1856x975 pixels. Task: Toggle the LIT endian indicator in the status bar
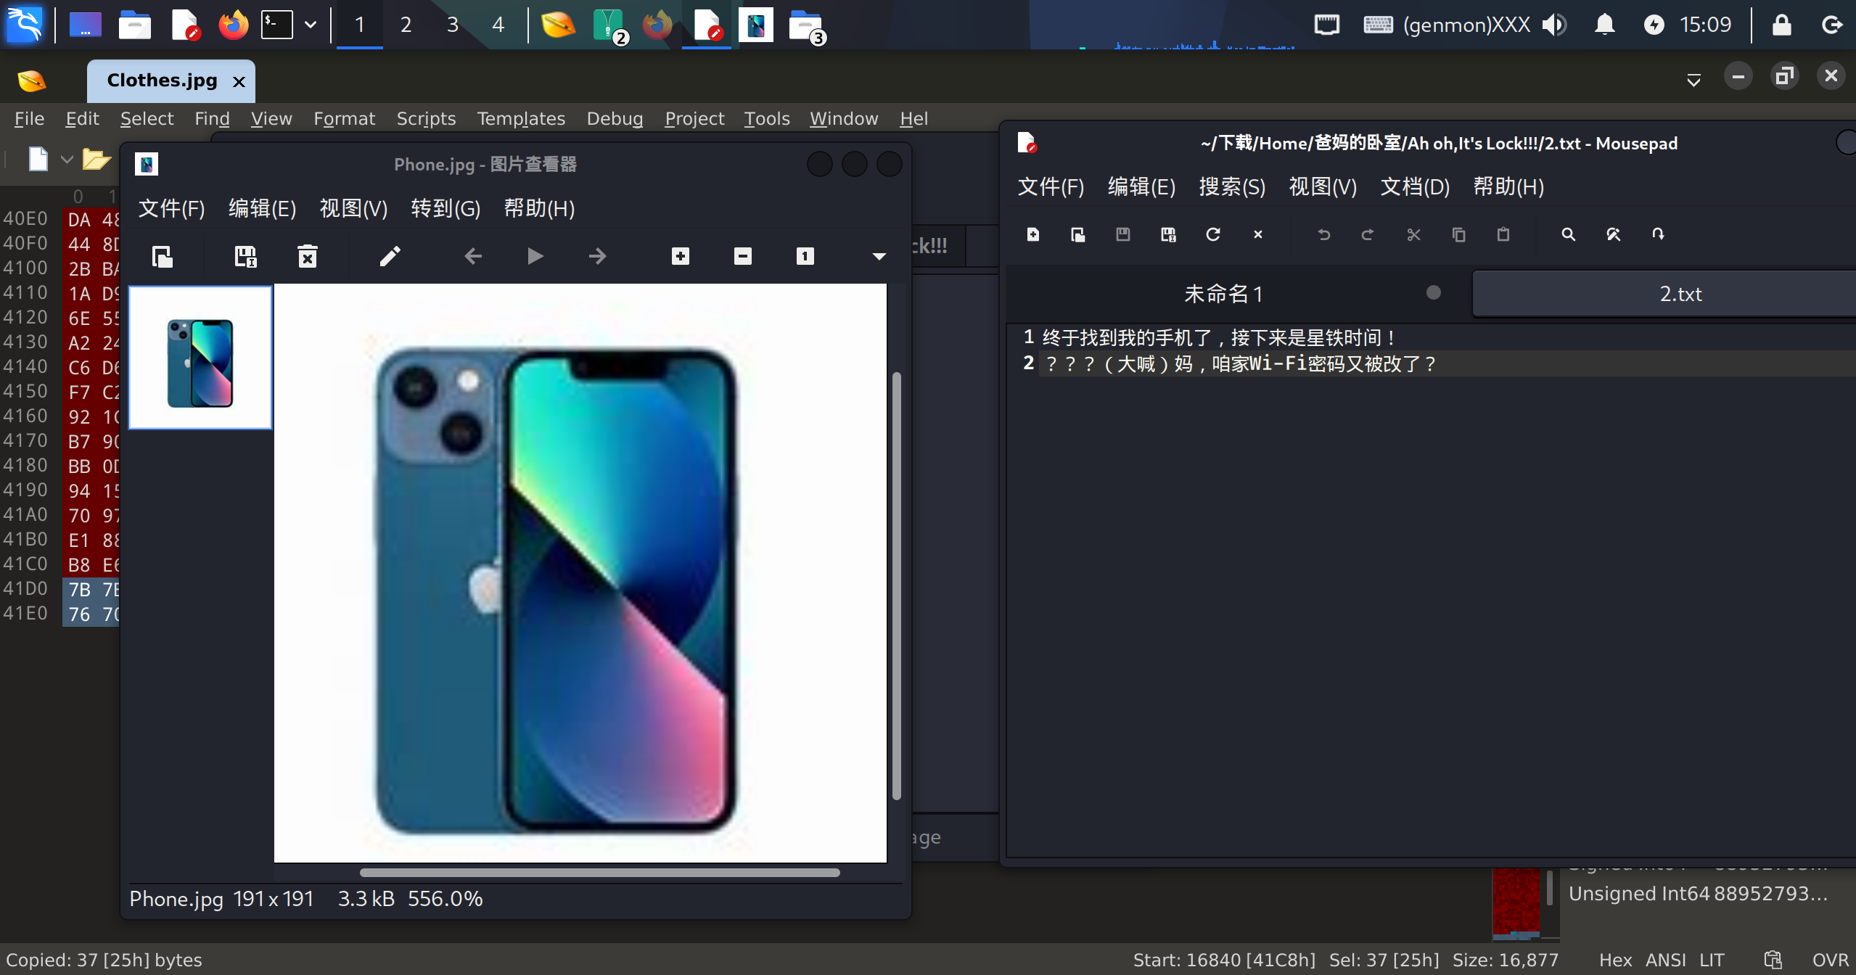tap(1711, 960)
